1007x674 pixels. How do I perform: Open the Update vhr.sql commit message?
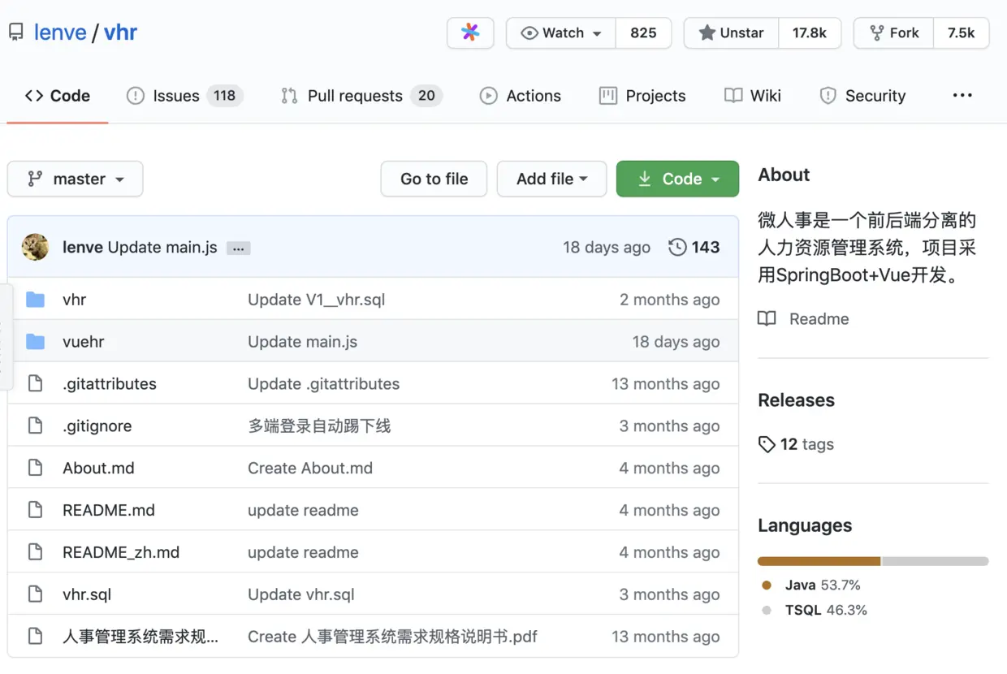(x=301, y=595)
